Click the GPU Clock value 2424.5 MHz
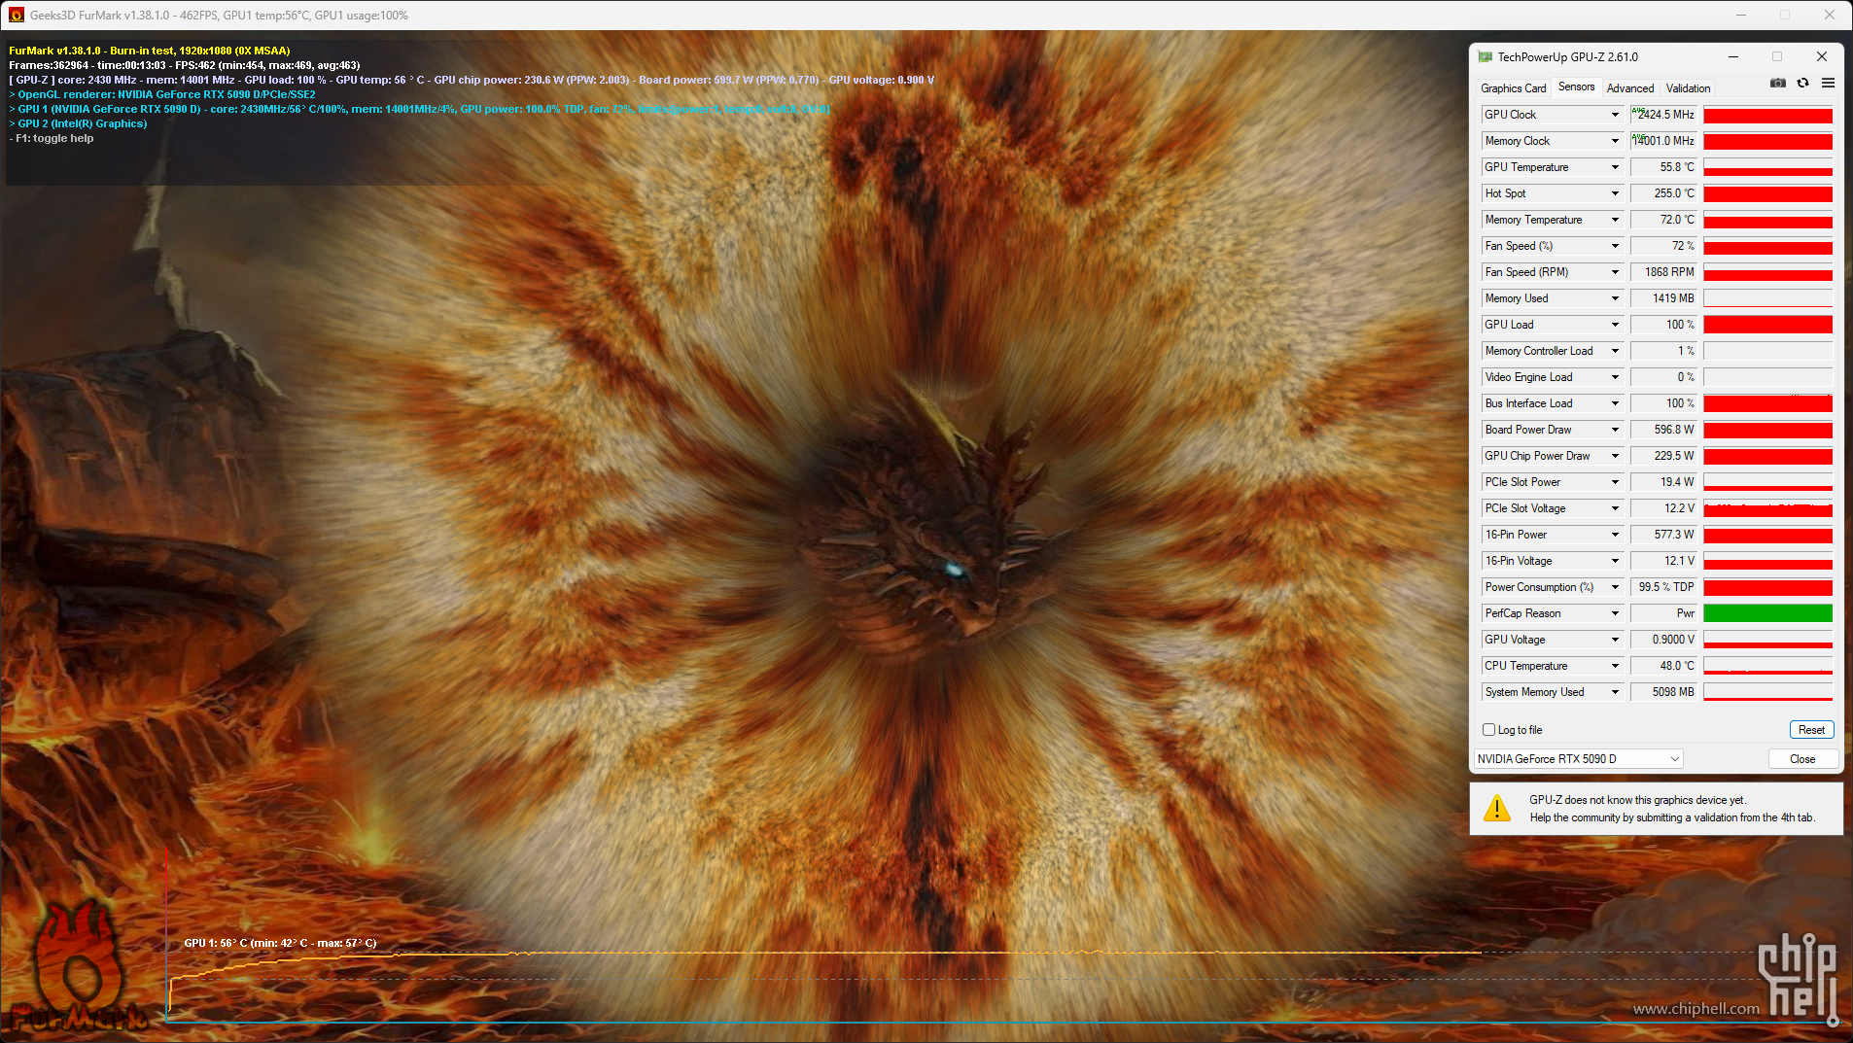This screenshot has height=1043, width=1853. coord(1663,115)
